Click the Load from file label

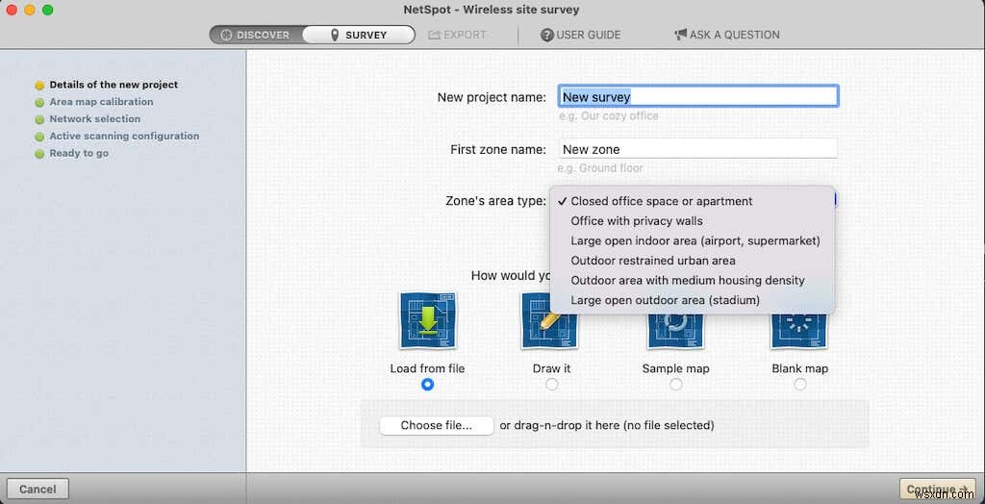click(427, 368)
